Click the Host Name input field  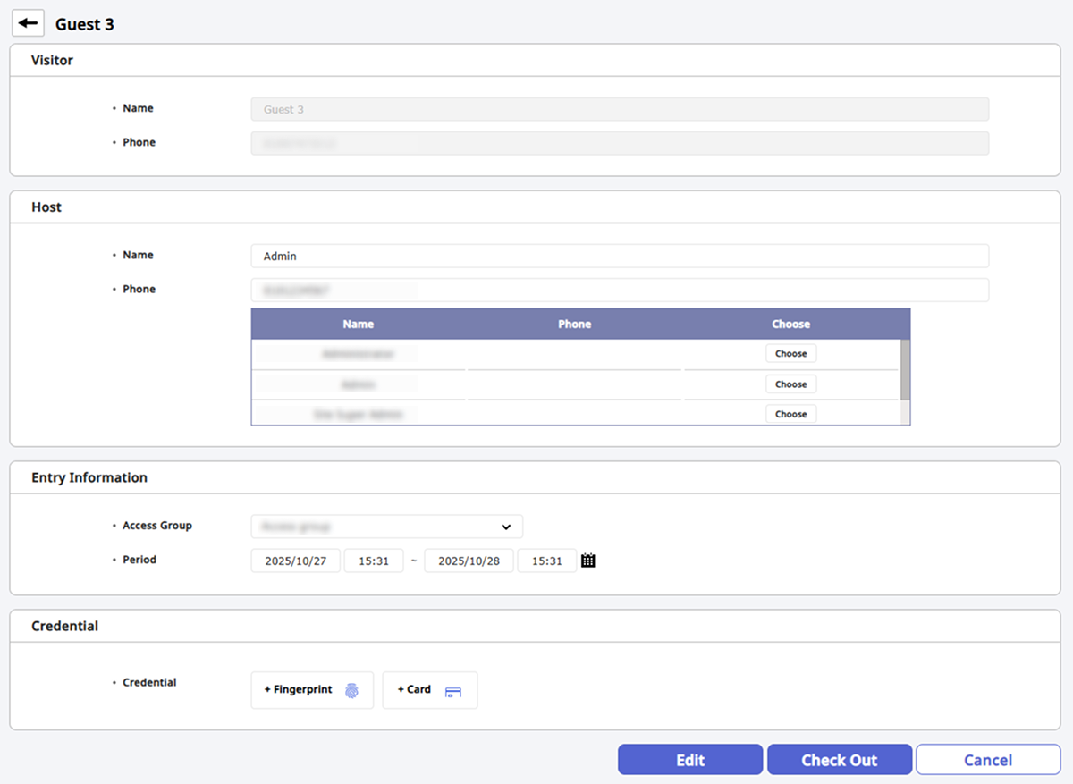pos(619,257)
